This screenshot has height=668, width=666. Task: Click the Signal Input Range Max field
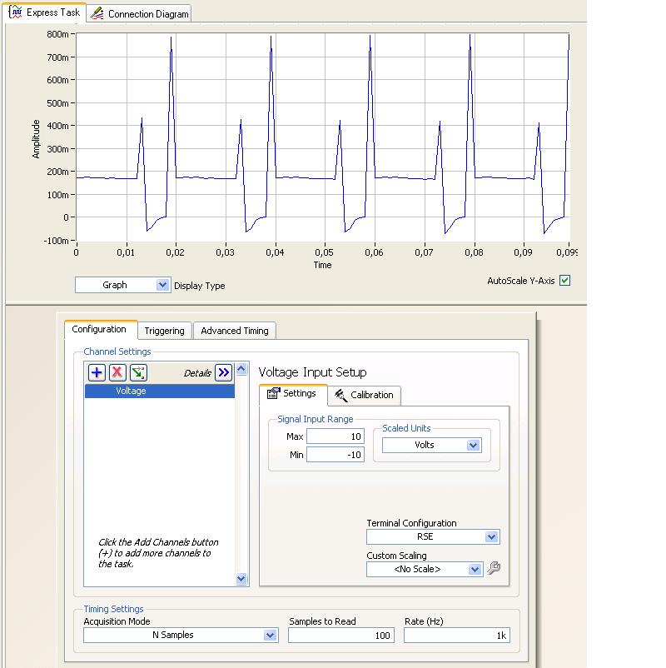[335, 436]
